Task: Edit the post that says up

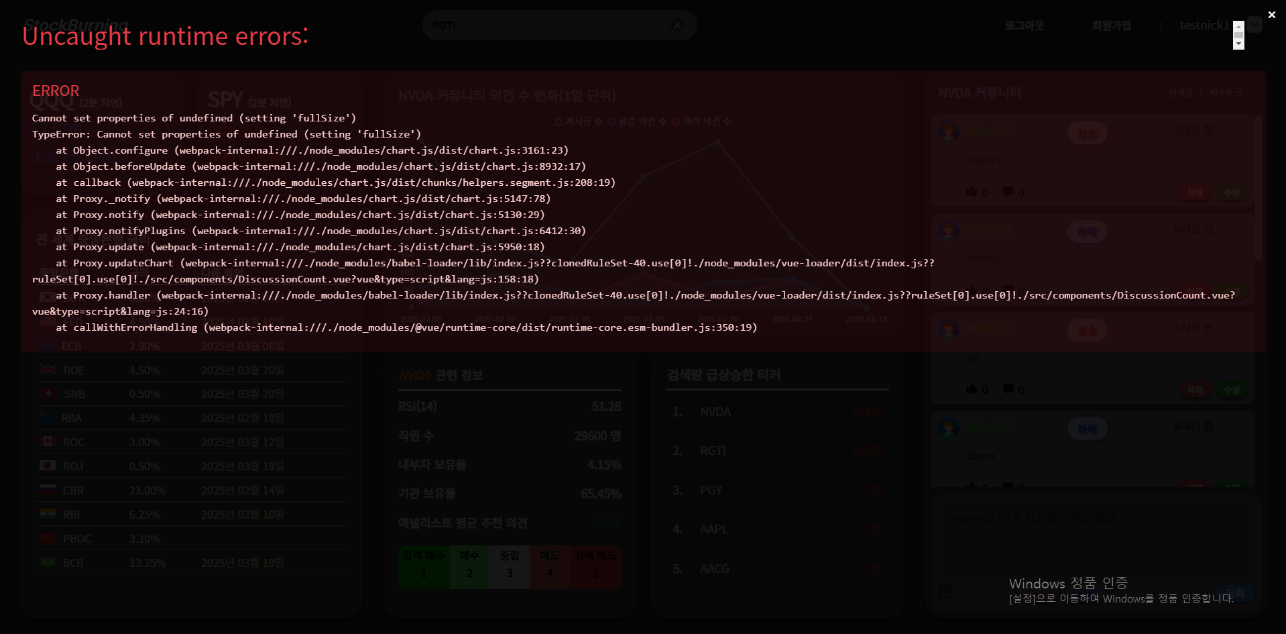Action: click(1232, 390)
